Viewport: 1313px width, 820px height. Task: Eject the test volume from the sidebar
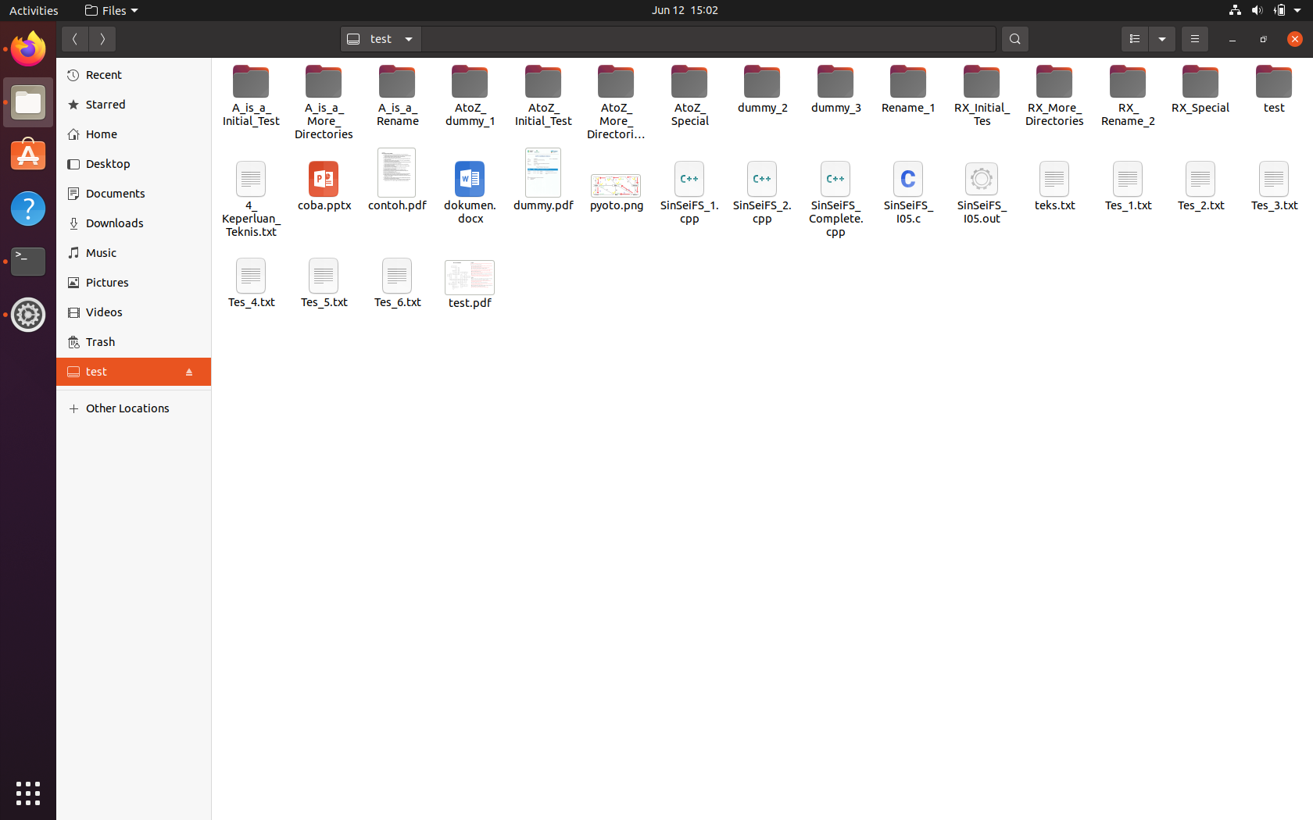189,372
